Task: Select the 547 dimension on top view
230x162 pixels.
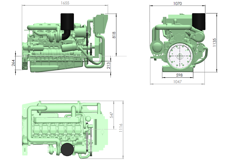Action: 112,115
